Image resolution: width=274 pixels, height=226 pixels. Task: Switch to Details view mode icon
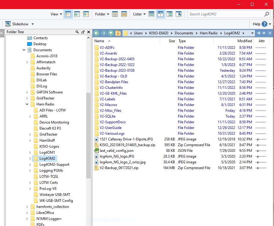click(x=68, y=14)
